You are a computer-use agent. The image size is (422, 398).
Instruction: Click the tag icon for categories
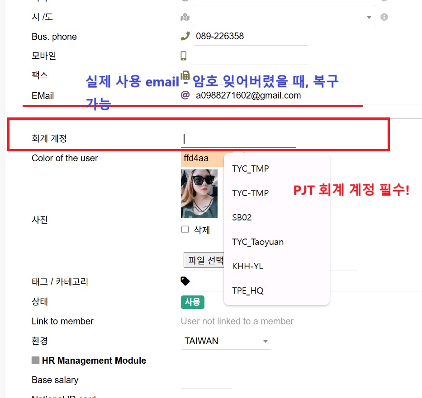pyautogui.click(x=185, y=281)
